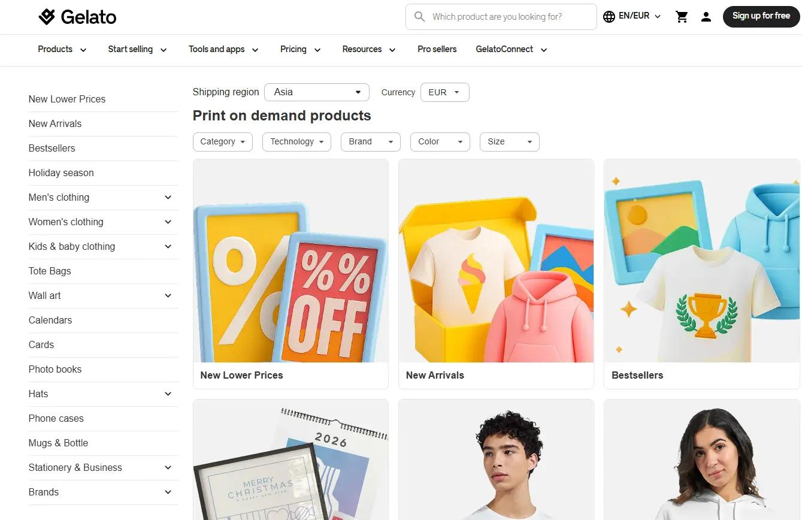This screenshot has height=520, width=802.
Task: Go to Pro sellers page
Action: click(x=437, y=50)
